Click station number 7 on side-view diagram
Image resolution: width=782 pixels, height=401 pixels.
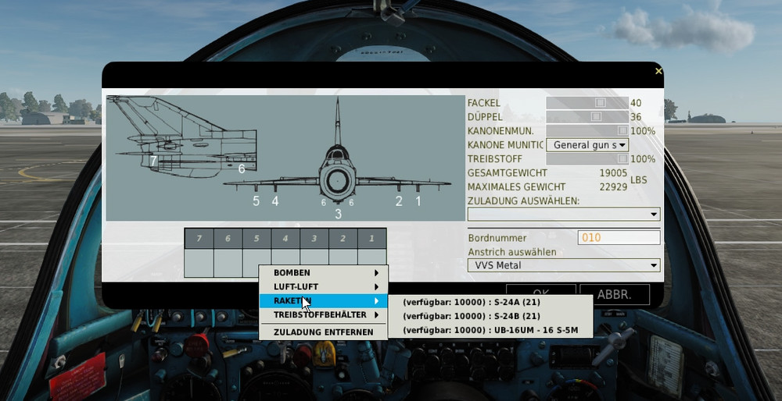click(x=153, y=161)
